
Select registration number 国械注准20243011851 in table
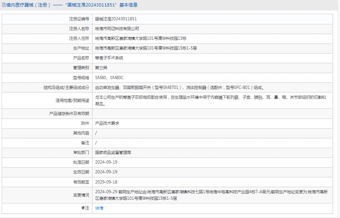coord(116,19)
